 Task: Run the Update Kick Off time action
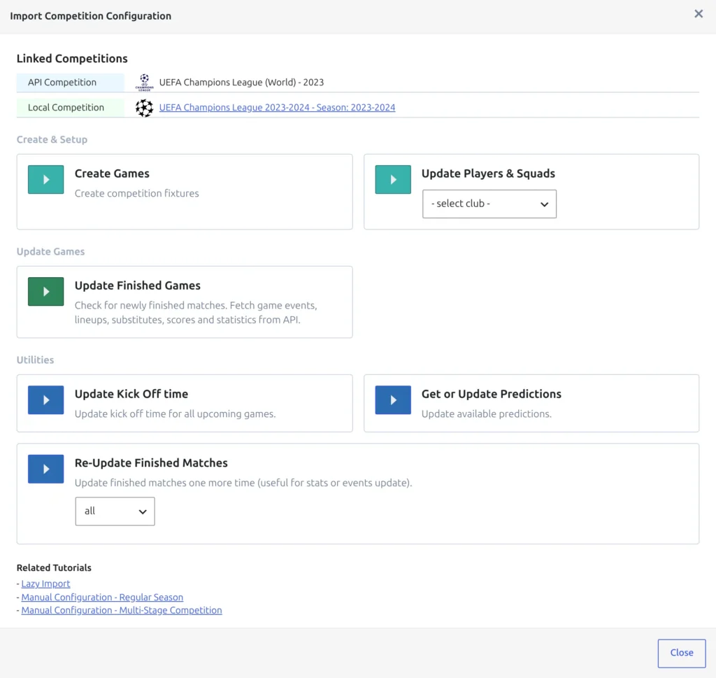point(45,400)
